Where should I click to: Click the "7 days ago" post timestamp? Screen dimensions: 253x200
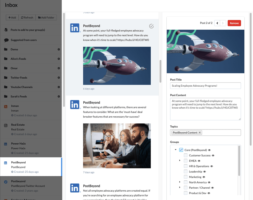(89, 172)
